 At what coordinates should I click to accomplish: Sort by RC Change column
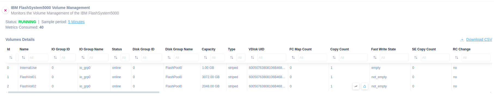[457, 57]
